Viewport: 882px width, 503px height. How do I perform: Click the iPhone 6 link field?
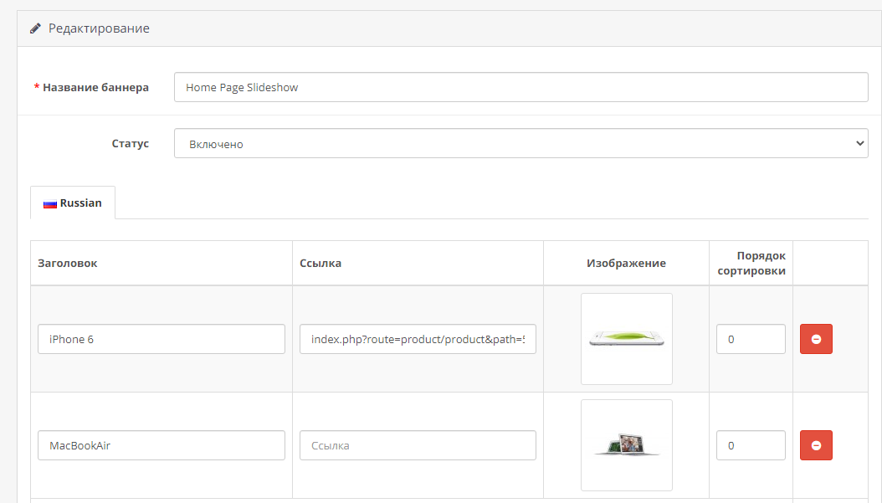pos(418,339)
